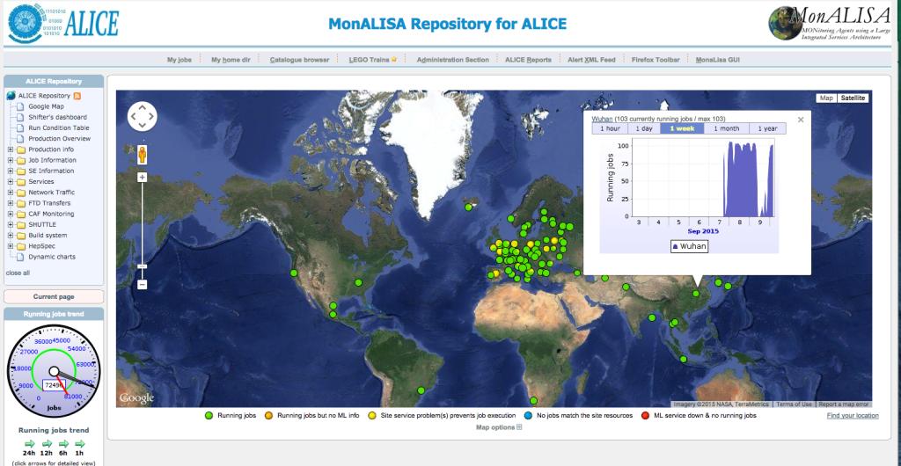Screen dimensions: 901x466
Task: Open the Wuhan site link in popup
Action: coord(603,118)
